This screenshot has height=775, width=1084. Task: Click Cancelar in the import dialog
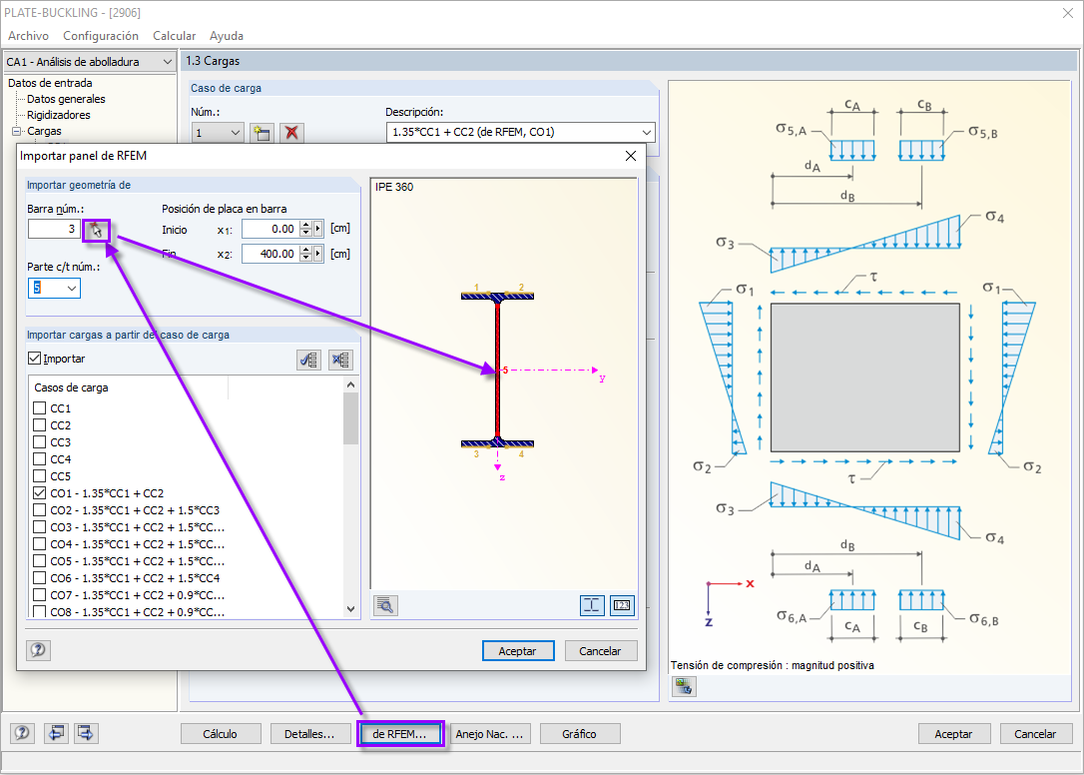tap(600, 650)
